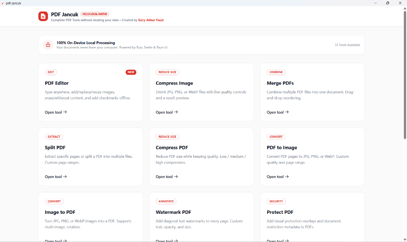Select the PDF Editor card title
Image resolution: width=407 pixels, height=242 pixels.
pyautogui.click(x=56, y=83)
